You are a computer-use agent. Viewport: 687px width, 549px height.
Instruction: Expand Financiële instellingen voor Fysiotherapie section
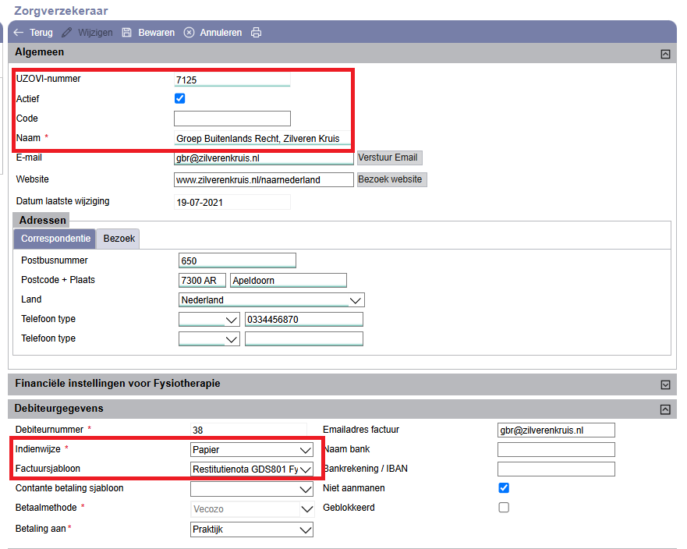[665, 384]
